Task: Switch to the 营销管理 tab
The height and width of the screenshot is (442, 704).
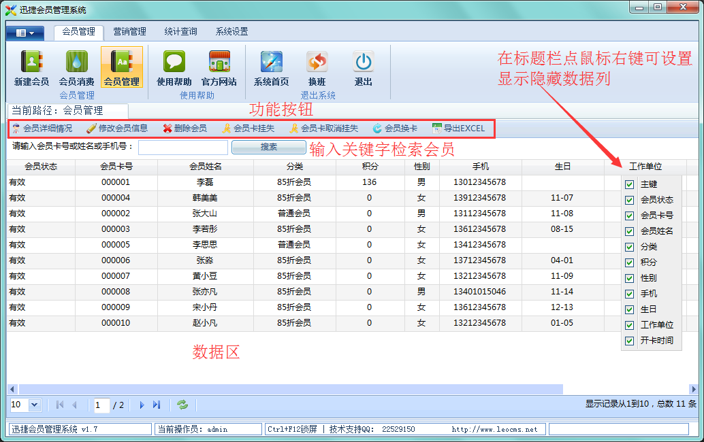Action: click(x=129, y=31)
